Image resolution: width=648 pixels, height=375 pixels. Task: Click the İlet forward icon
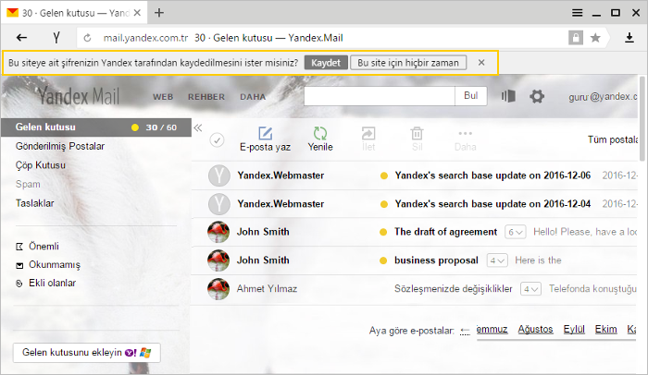coord(368,133)
